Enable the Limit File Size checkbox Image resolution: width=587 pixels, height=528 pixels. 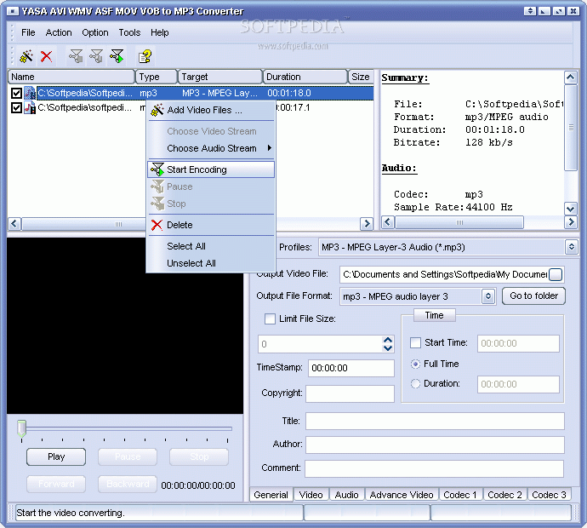point(270,319)
